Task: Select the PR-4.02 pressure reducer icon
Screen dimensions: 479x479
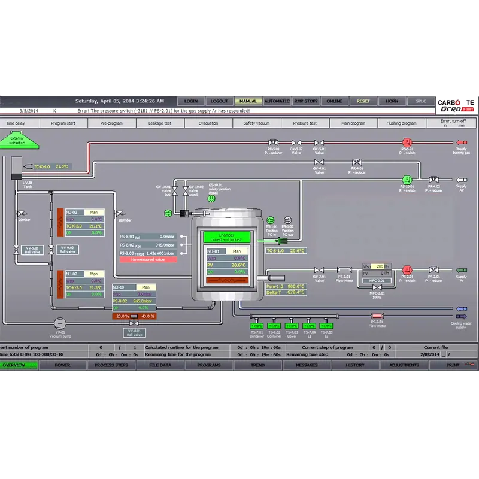Action: [x=433, y=179]
